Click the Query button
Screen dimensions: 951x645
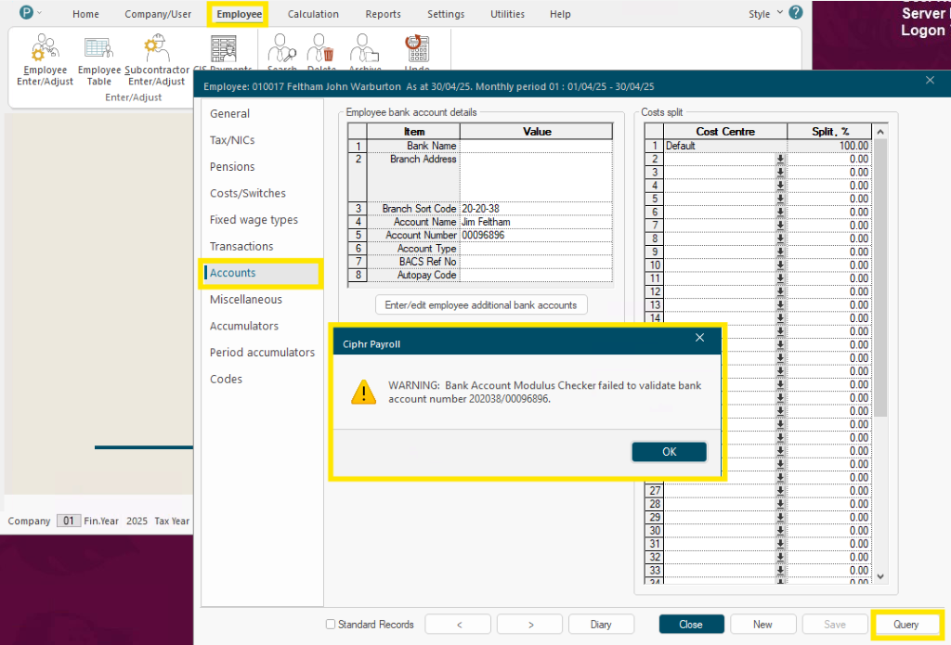pyautogui.click(x=906, y=625)
